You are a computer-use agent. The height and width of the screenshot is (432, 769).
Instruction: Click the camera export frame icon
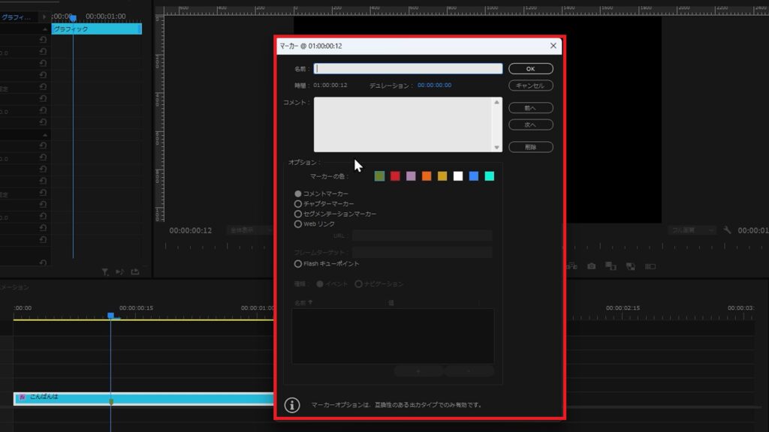coord(592,266)
